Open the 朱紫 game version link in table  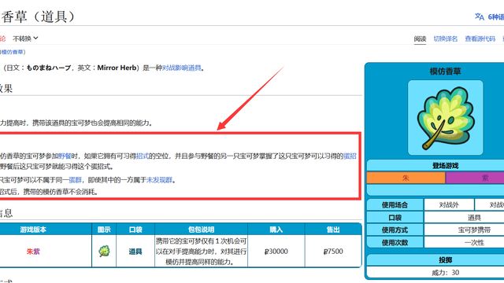(x=33, y=252)
